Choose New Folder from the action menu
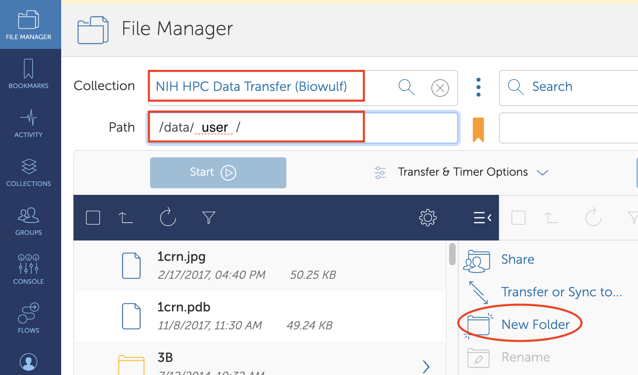Image resolution: width=638 pixels, height=375 pixels. point(535,324)
